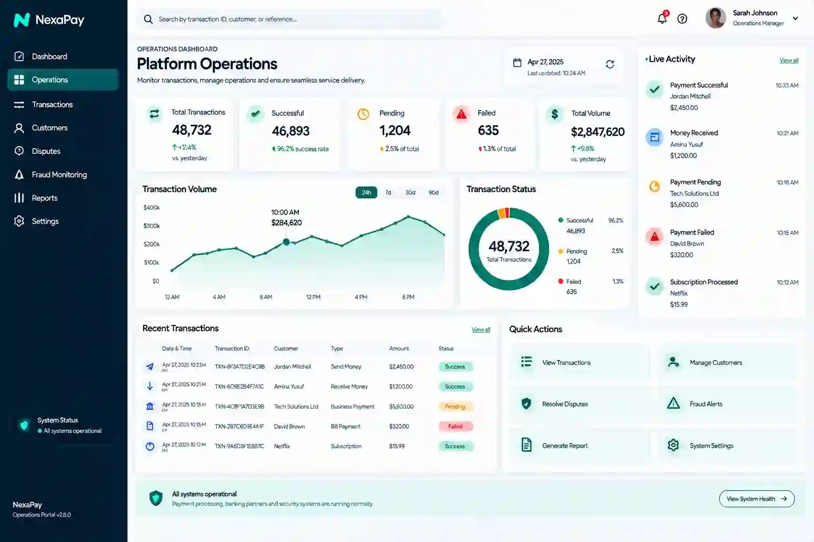The image size is (814, 542).
Task: Click the Failed red legend dot
Action: pos(560,282)
